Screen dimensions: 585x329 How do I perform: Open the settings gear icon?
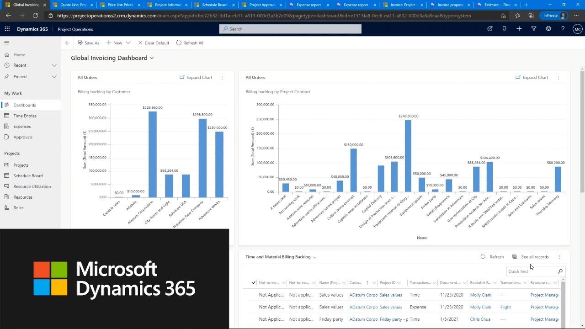point(548,29)
